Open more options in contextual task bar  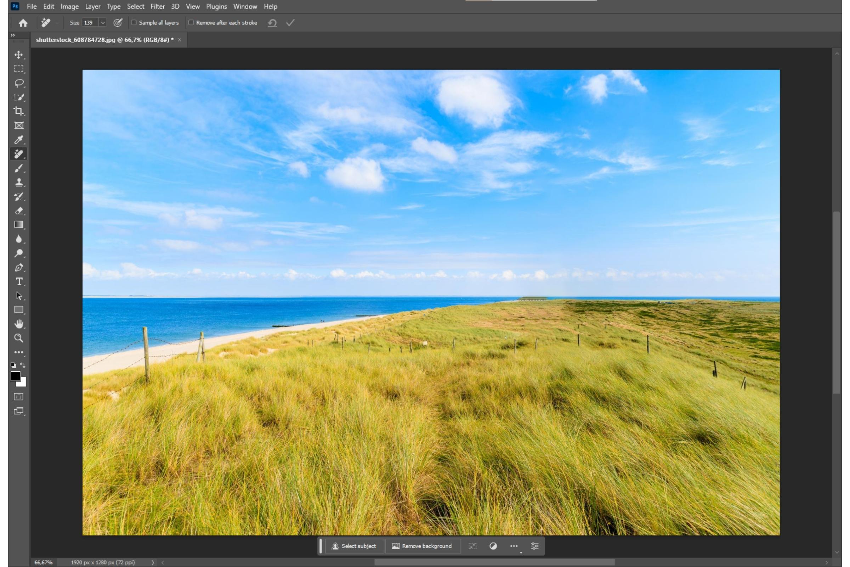coord(514,546)
